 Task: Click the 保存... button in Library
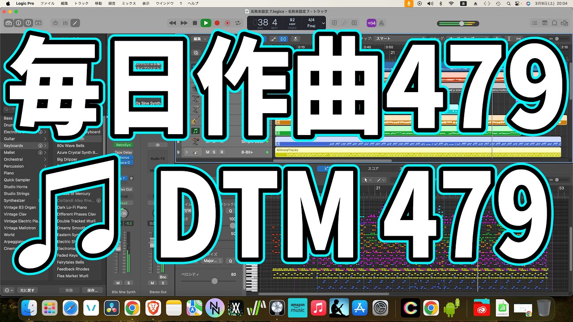[x=92, y=290]
